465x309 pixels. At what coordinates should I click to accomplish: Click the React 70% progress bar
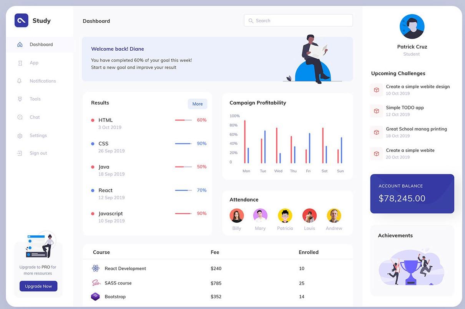(183, 190)
